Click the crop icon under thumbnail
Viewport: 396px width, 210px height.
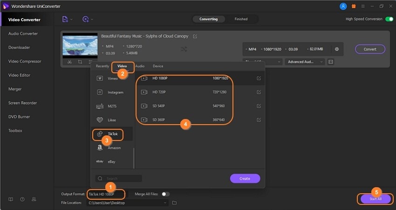tap(80, 62)
